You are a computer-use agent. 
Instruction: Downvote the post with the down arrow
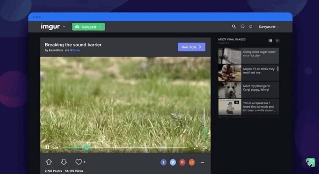tap(63, 162)
